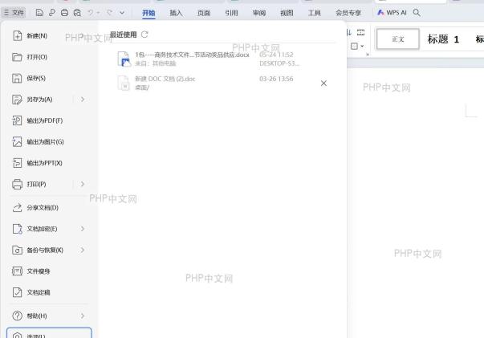484x338 pixels.
Task: Choose 新建(N) in the file menu
Action: [x=49, y=36]
